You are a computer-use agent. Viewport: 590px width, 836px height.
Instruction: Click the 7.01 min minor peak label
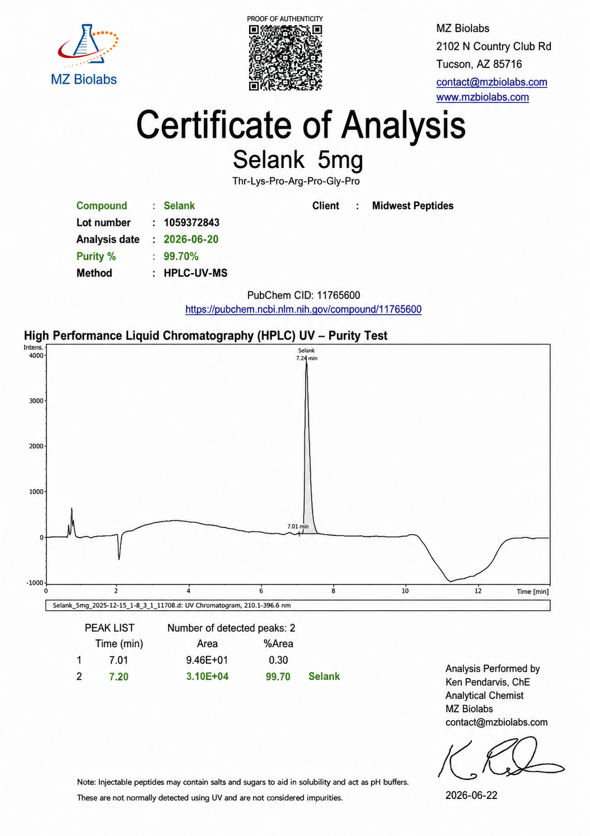tap(298, 527)
